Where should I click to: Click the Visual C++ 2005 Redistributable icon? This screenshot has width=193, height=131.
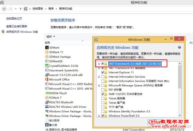pyautogui.click(x=47, y=84)
